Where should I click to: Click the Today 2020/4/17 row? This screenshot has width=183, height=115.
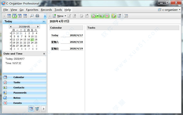pyautogui.click(x=67, y=35)
